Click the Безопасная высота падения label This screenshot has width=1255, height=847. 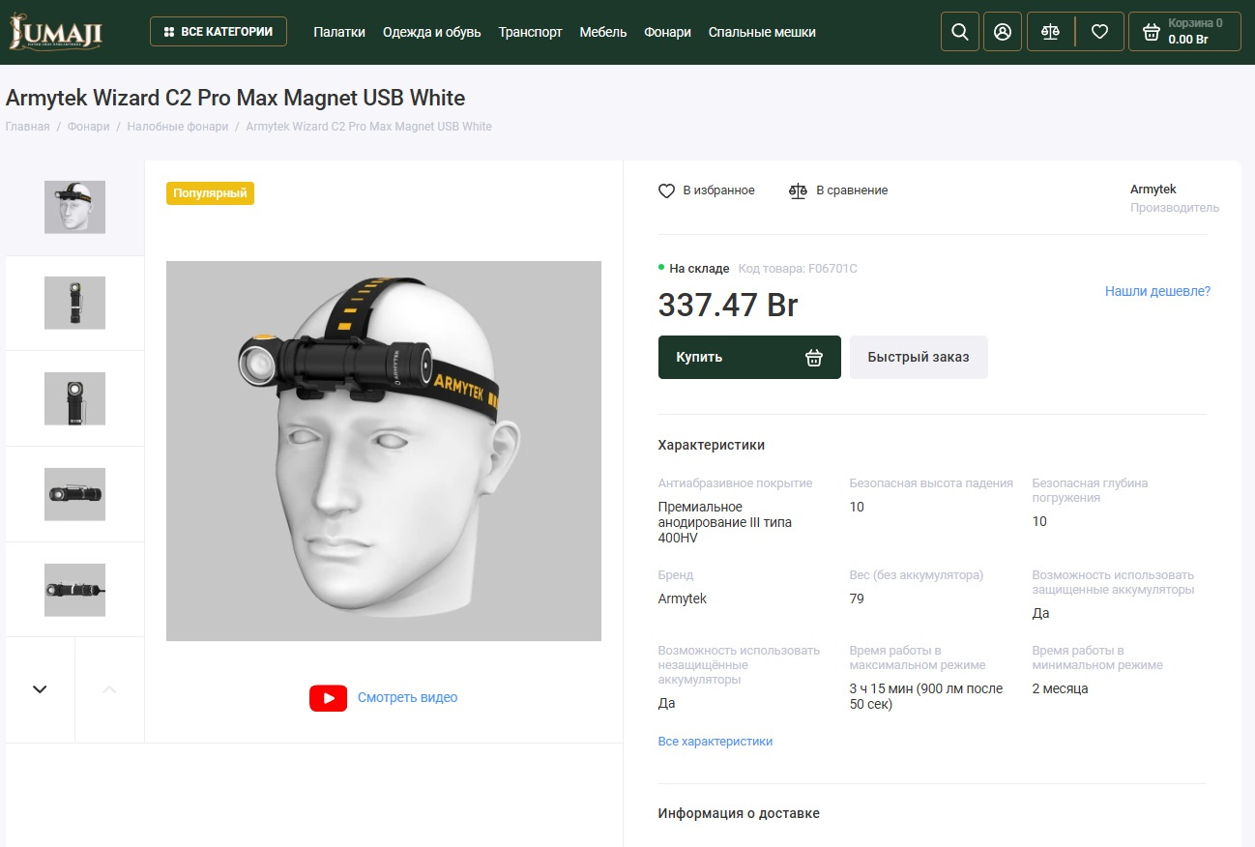[931, 483]
